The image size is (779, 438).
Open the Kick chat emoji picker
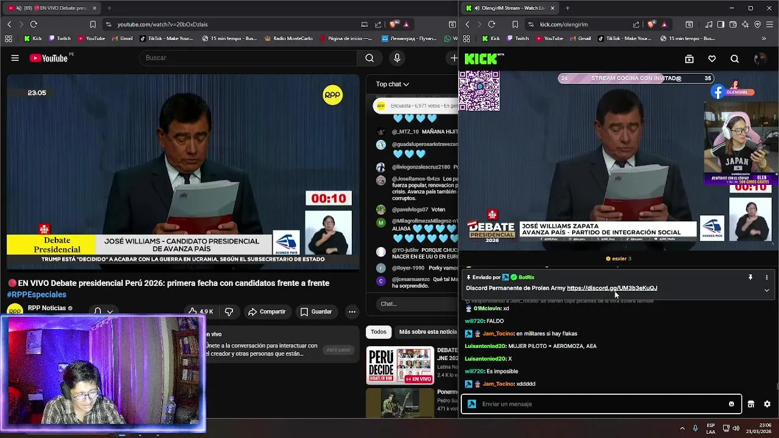click(x=732, y=404)
